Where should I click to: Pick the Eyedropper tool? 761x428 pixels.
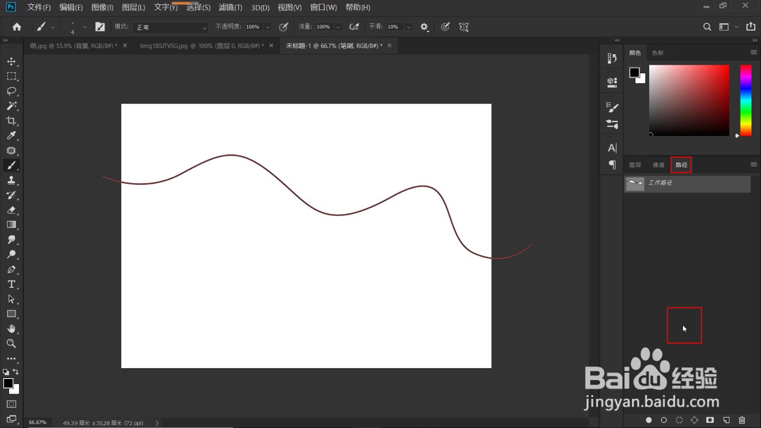(x=11, y=136)
